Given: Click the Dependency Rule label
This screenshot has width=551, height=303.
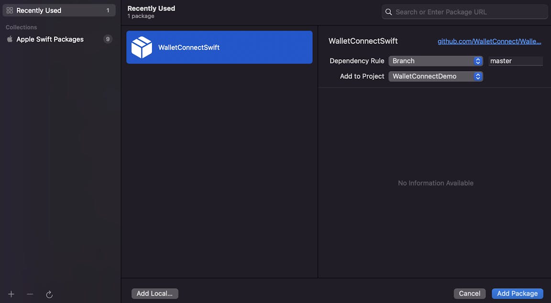Looking at the screenshot, I should (357, 61).
